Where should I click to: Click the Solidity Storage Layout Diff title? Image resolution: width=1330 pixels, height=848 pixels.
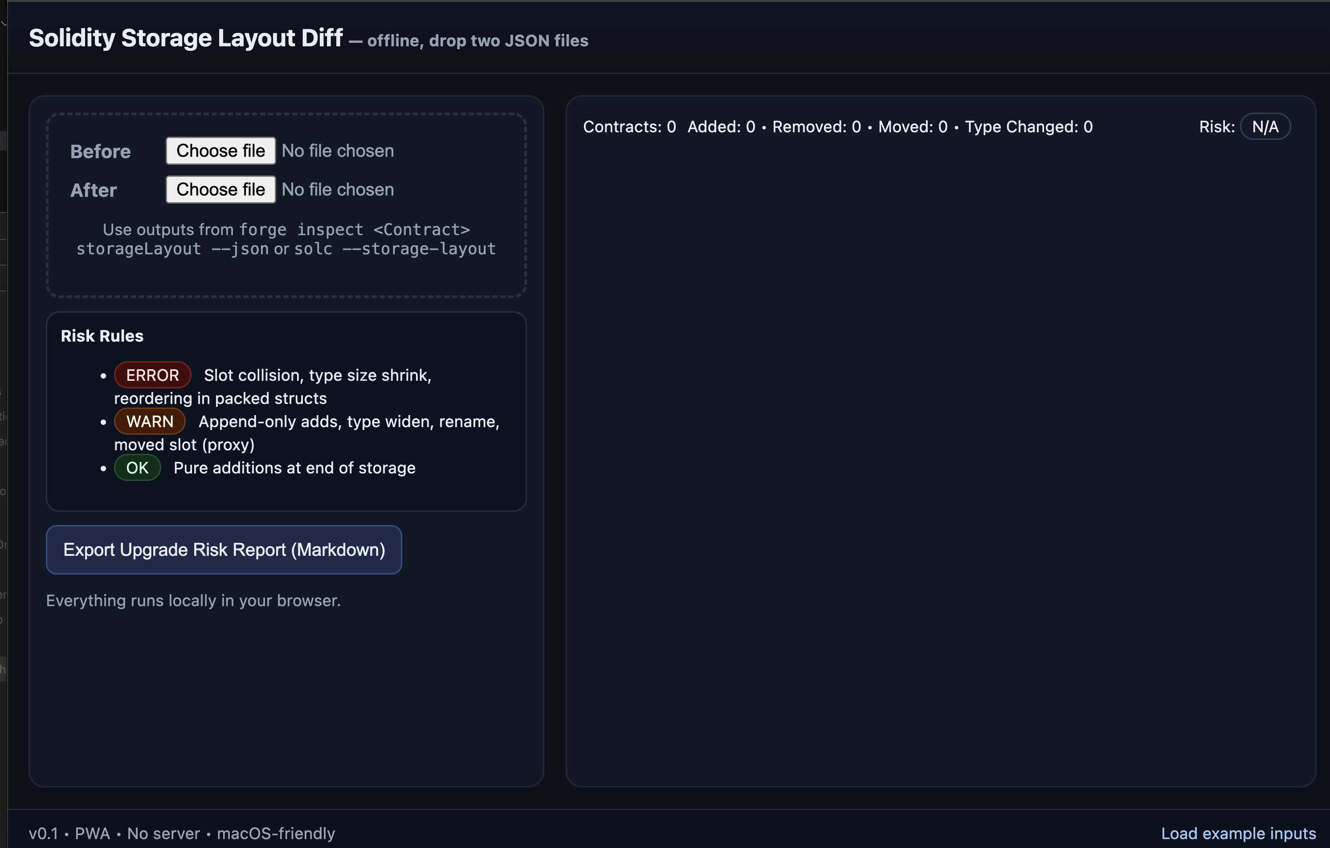(186, 39)
